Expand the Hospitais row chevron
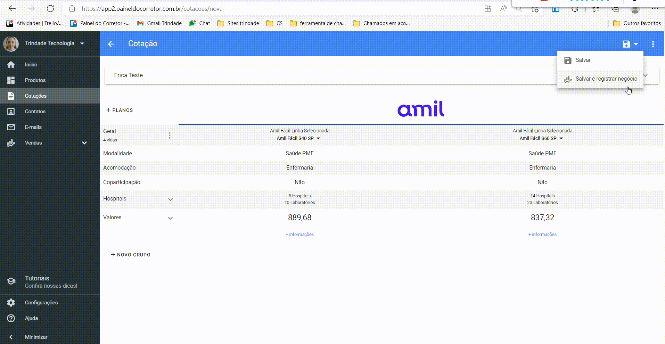The image size is (665, 344). [170, 199]
